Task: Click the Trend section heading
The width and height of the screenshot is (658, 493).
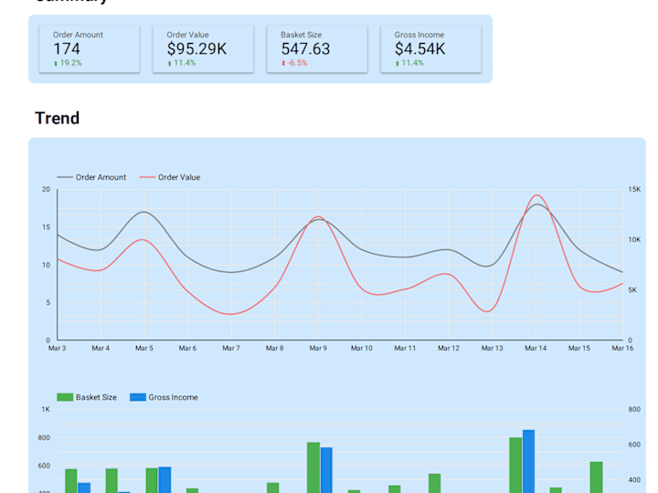Action: 57,118
